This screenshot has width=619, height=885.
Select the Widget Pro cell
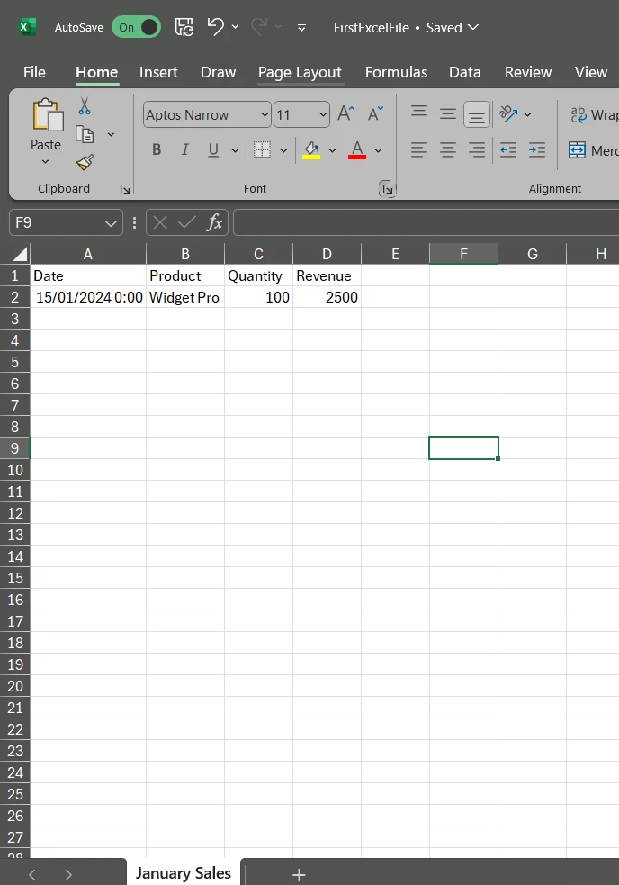[184, 297]
